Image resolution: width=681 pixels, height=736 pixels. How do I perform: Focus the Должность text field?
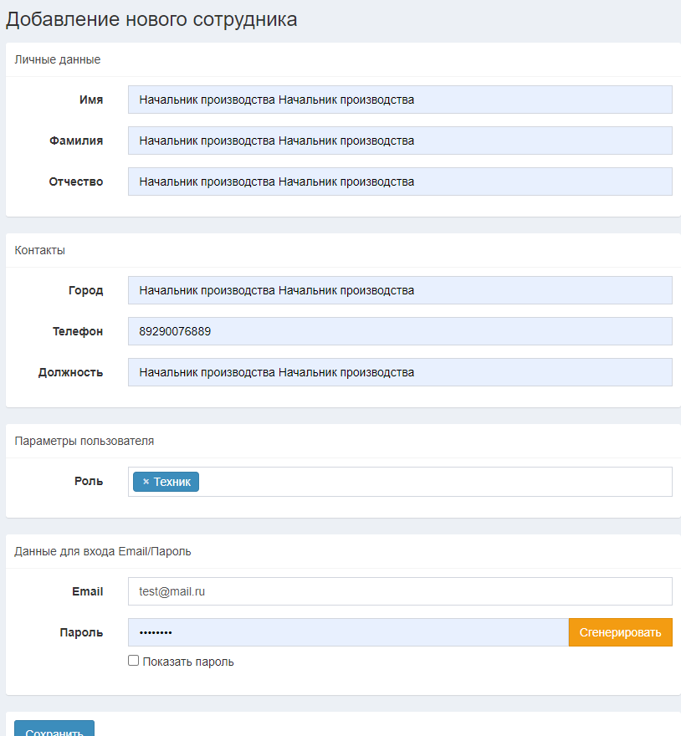coord(400,372)
